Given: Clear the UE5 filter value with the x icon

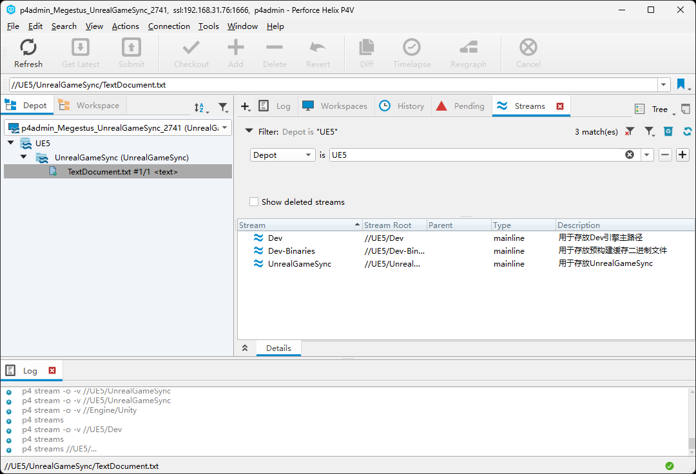Looking at the screenshot, I should coord(630,155).
